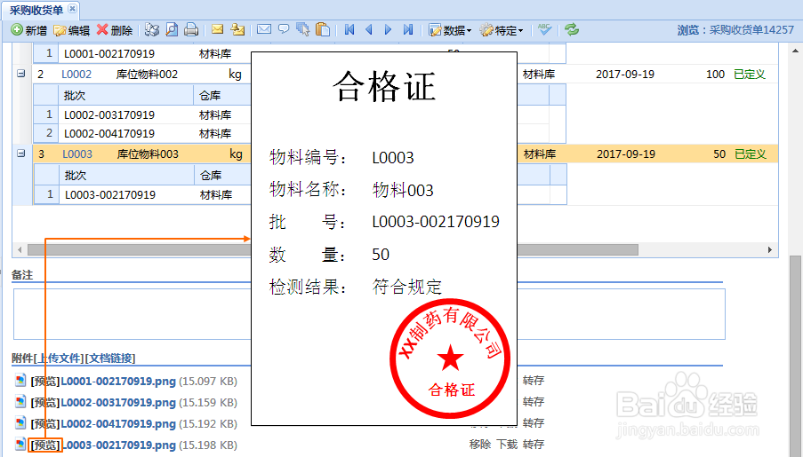Click the yellow envelope-with-arrow forward icon
Viewport: 803px width, 457px height.
point(237,29)
